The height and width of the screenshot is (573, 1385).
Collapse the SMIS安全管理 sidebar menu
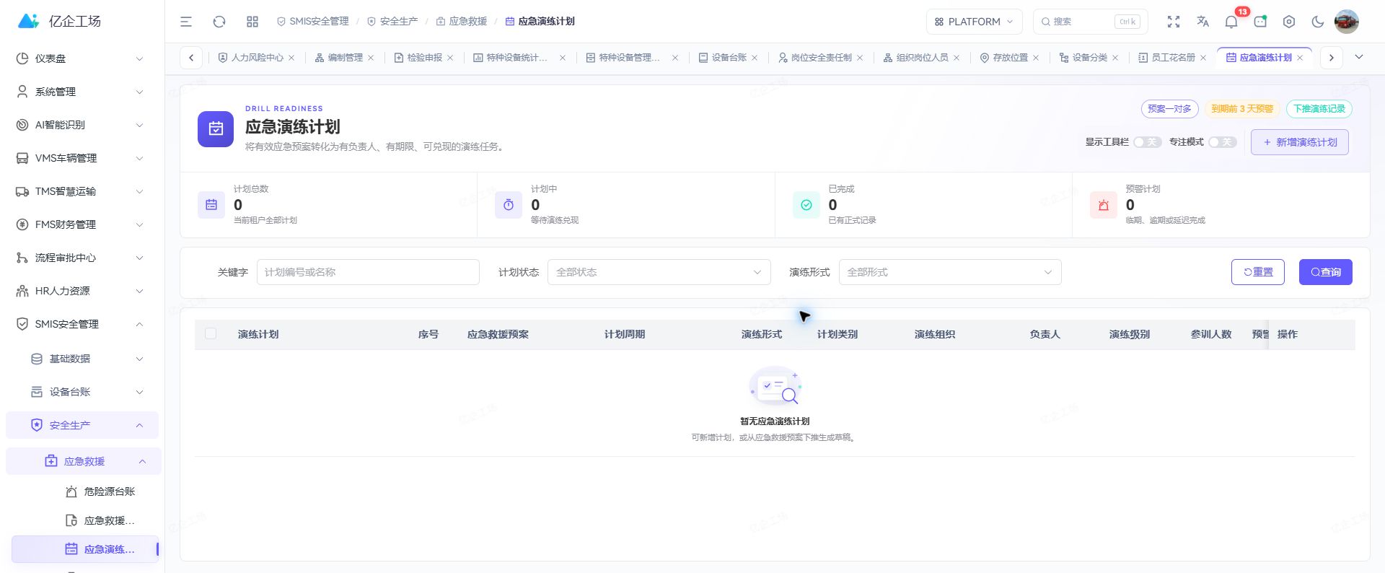point(82,324)
